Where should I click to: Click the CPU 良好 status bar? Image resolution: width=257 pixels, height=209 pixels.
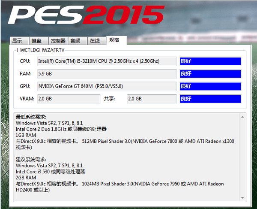tap(210, 61)
